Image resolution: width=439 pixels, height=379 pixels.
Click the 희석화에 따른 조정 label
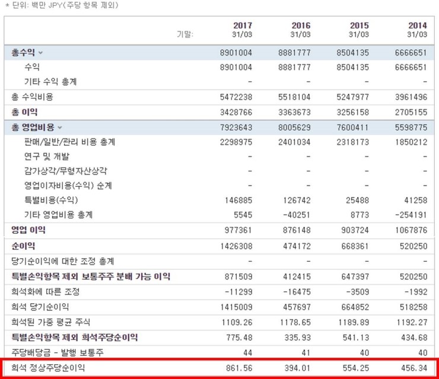coord(46,292)
